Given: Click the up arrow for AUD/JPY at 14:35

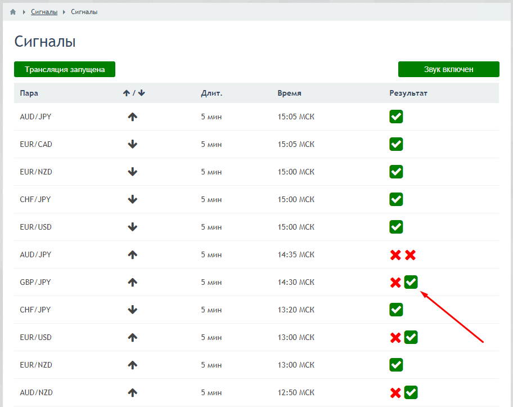Looking at the screenshot, I should point(133,255).
